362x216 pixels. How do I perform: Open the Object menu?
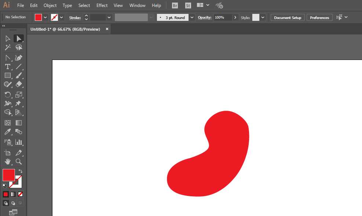pos(50,5)
